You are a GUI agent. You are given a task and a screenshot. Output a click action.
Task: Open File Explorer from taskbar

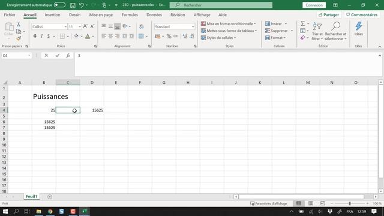coord(38,211)
